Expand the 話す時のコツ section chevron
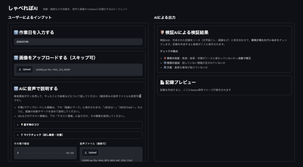This screenshot has width=303, height=167. (x=17, y=125)
